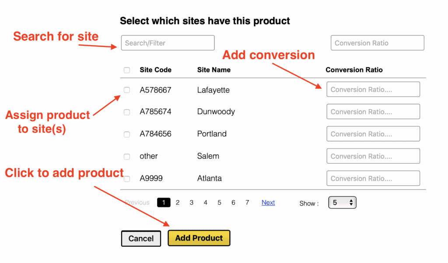Open page 7 in the pagination
The height and width of the screenshot is (263, 448).
247,203
